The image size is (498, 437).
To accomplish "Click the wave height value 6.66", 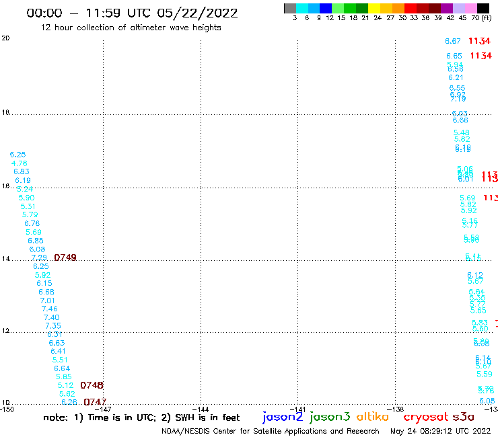I will [460, 120].
